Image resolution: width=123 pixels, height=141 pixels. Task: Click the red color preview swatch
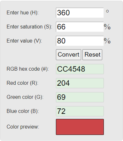point(80,127)
